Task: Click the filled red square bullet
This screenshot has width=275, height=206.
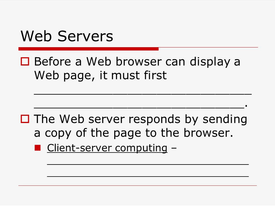Action: [x=38, y=148]
